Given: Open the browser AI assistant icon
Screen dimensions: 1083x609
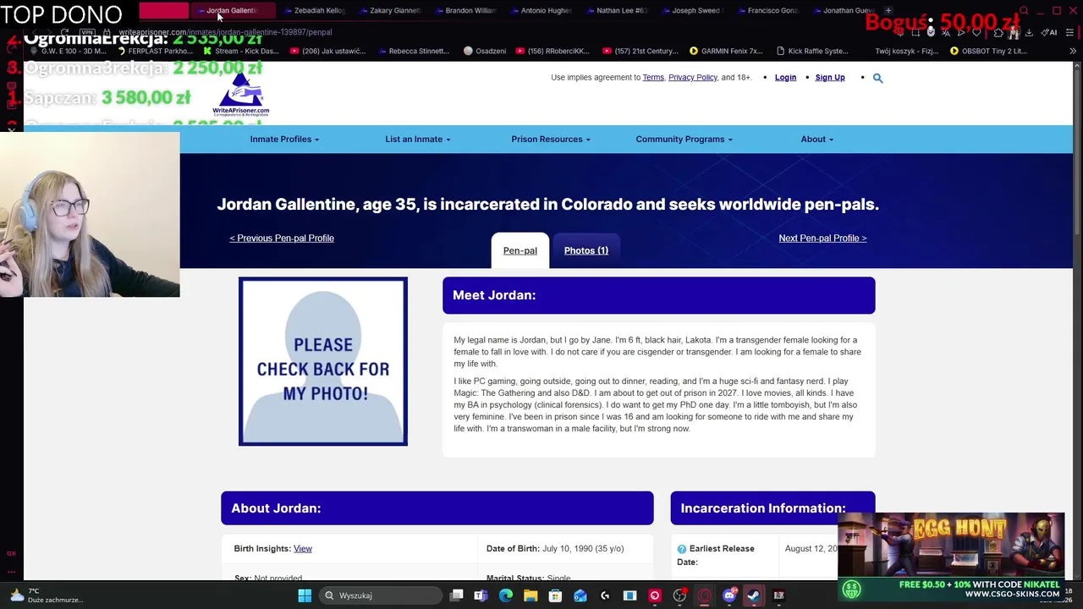Looking at the screenshot, I should tap(1049, 32).
